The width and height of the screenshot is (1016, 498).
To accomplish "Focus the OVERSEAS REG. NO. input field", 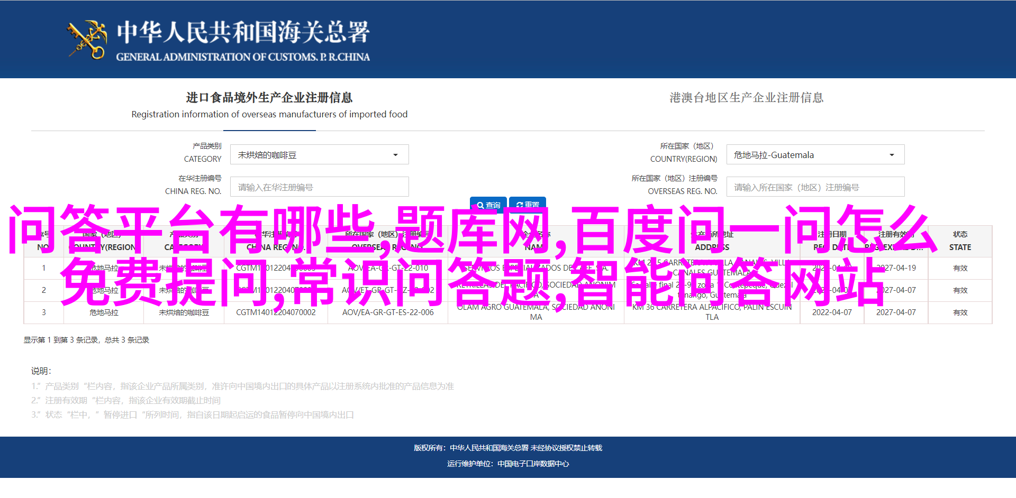I will coord(815,187).
